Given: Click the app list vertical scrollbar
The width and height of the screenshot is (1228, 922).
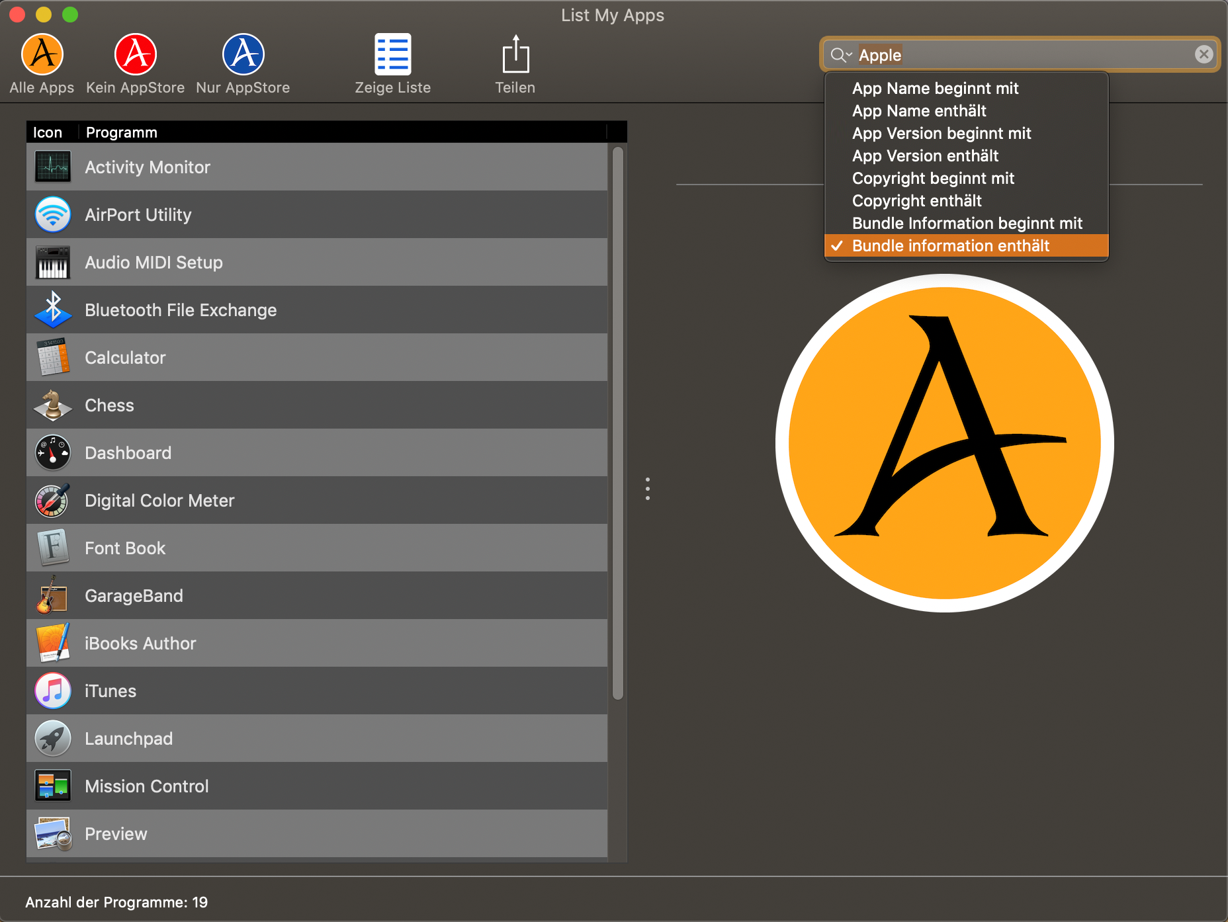Looking at the screenshot, I should [618, 423].
